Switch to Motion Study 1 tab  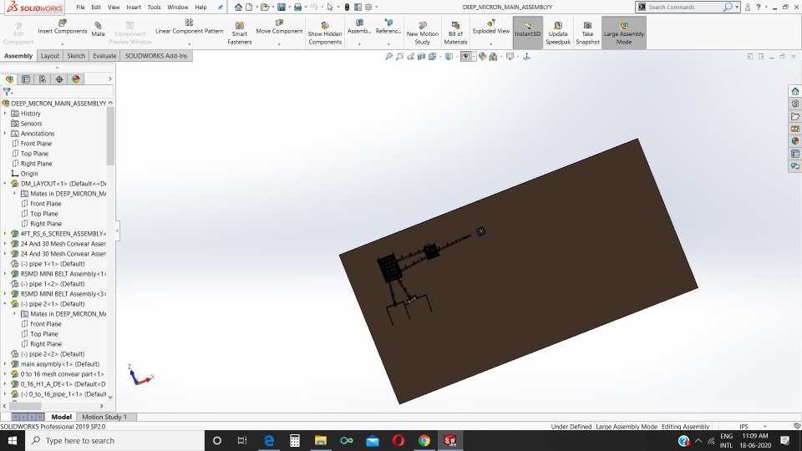click(104, 417)
